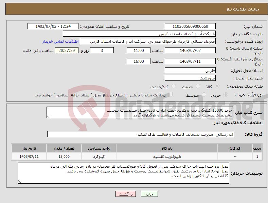Click the چاپ print button
The height and width of the screenshot is (203, 268).
(x=149, y=194)
